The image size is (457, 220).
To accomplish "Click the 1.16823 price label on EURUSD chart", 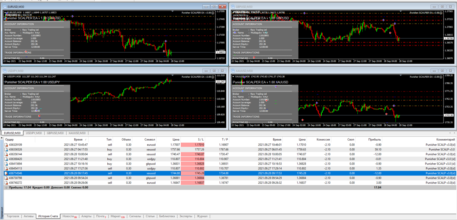I will (x=221, y=52).
